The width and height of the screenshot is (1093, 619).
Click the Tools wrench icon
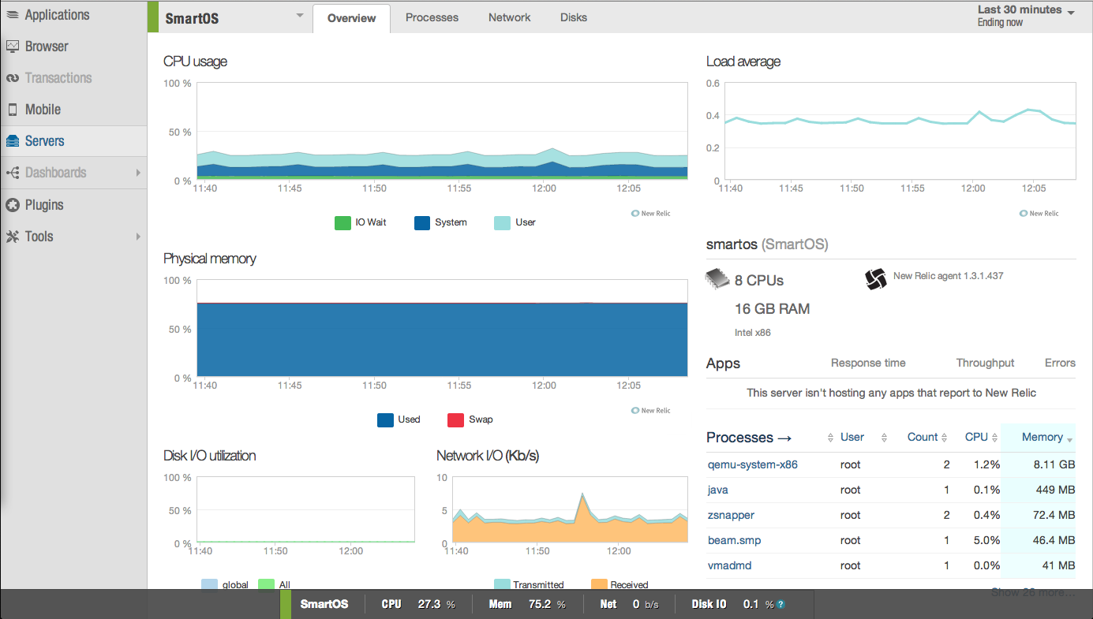click(x=13, y=237)
